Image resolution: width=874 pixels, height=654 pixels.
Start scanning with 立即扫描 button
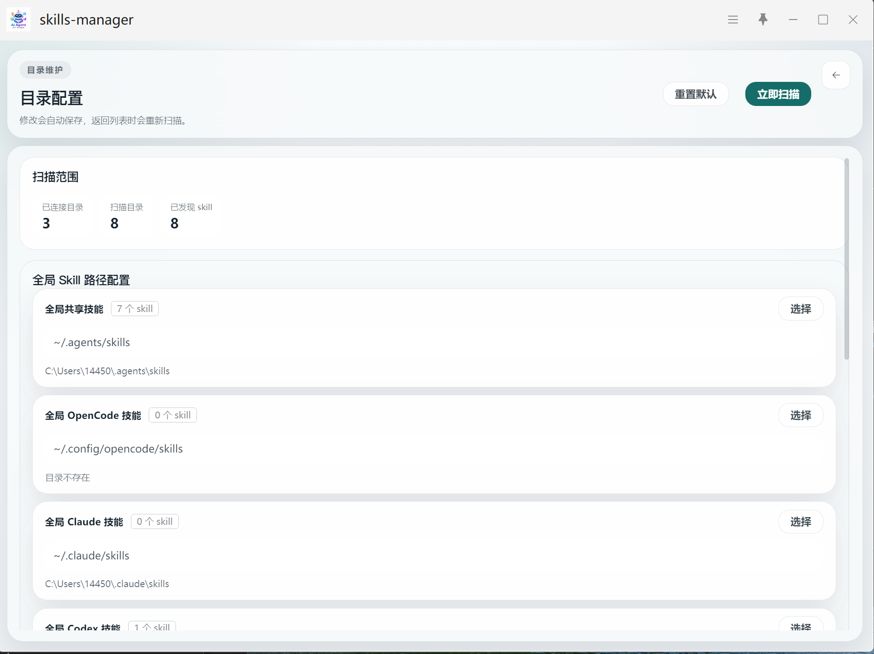click(x=778, y=94)
